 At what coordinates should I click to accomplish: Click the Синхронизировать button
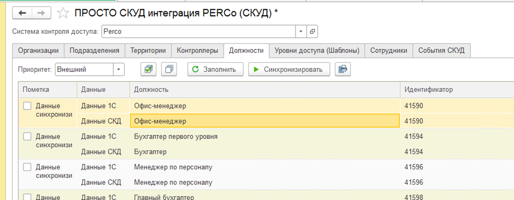[x=289, y=69]
